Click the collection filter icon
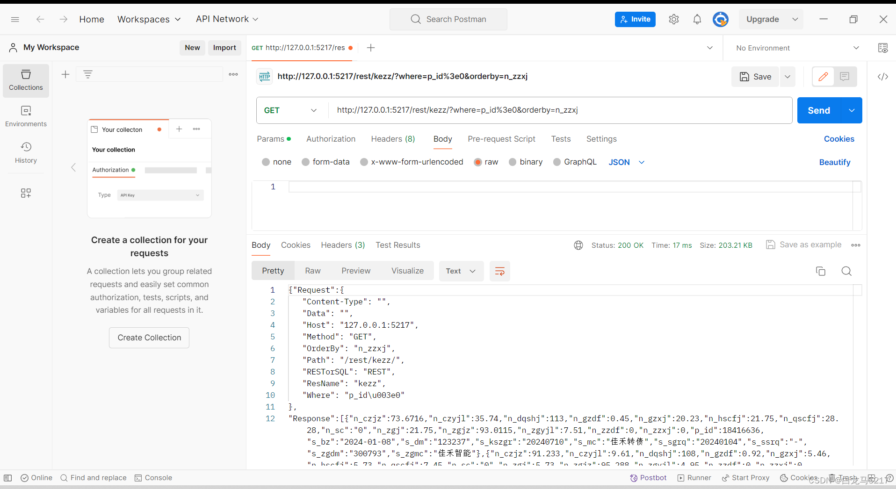The image size is (896, 489). pyautogui.click(x=87, y=74)
